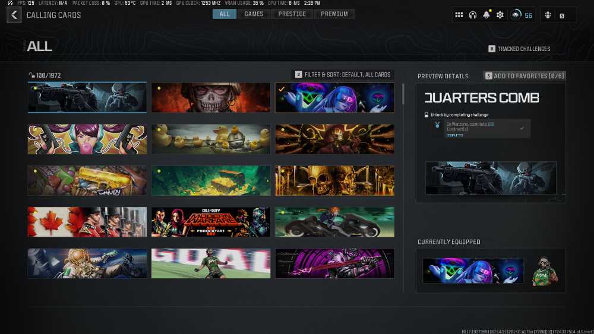Screen dimensions: 594x334
Task: Select the golden astronaut calling card
Action: (87, 263)
